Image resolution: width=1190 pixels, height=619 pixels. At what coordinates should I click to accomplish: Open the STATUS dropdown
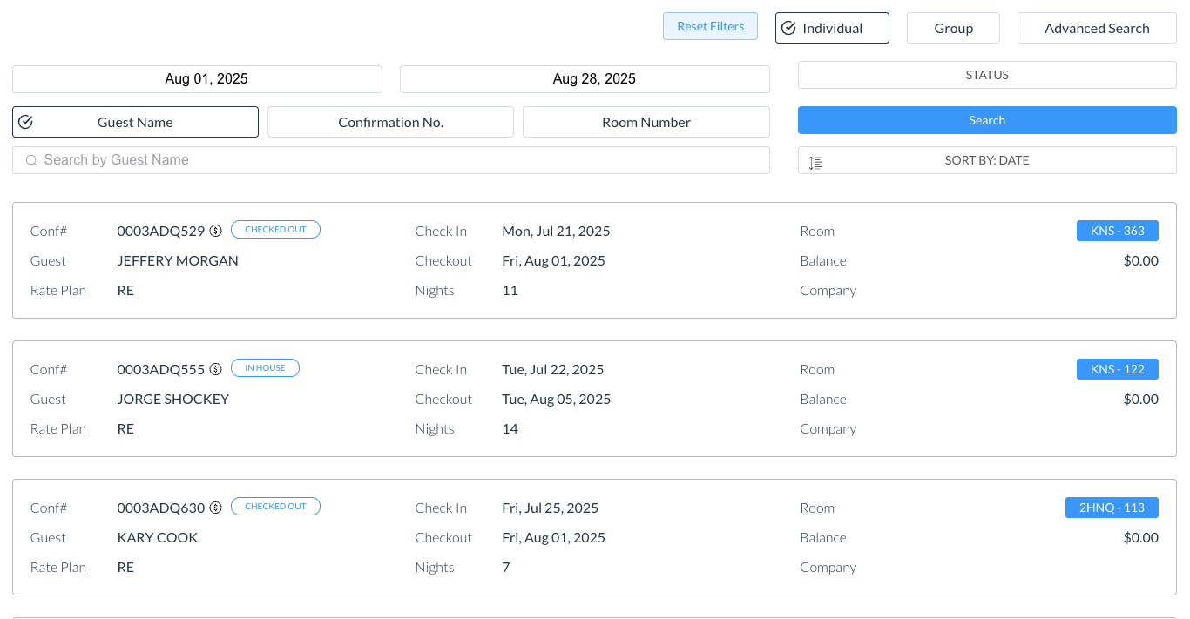pyautogui.click(x=987, y=75)
